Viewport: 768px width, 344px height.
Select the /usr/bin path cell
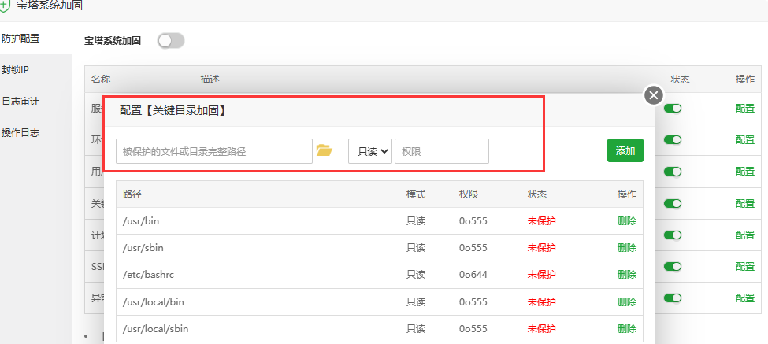coord(140,220)
